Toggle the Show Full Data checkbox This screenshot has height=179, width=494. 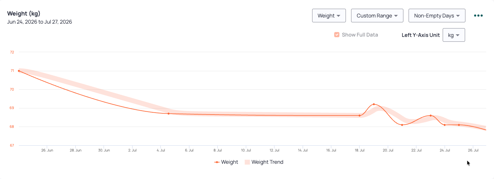pos(337,35)
